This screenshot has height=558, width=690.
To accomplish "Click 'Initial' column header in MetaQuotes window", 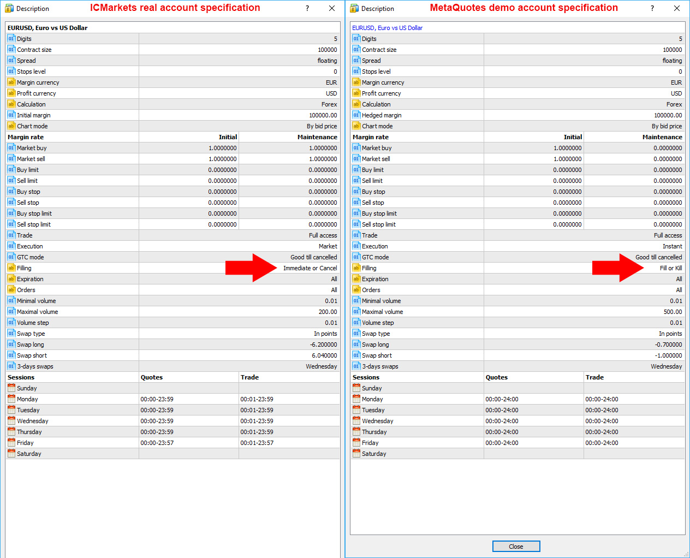I will click(573, 137).
